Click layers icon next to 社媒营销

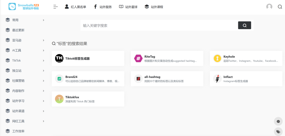(8, 80)
